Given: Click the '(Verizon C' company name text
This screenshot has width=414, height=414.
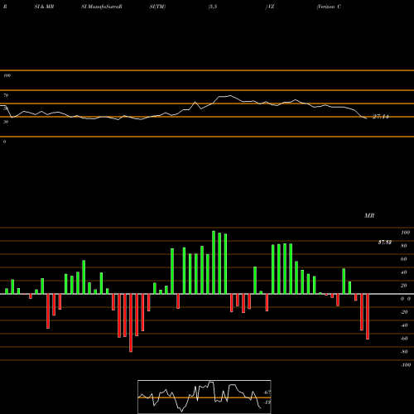Looking at the screenshot, I should (x=329, y=7).
